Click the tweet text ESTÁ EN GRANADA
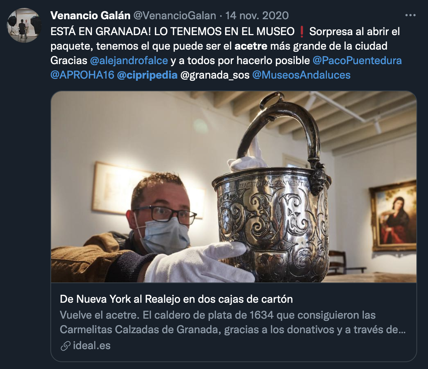This screenshot has width=428, height=369. (100, 32)
